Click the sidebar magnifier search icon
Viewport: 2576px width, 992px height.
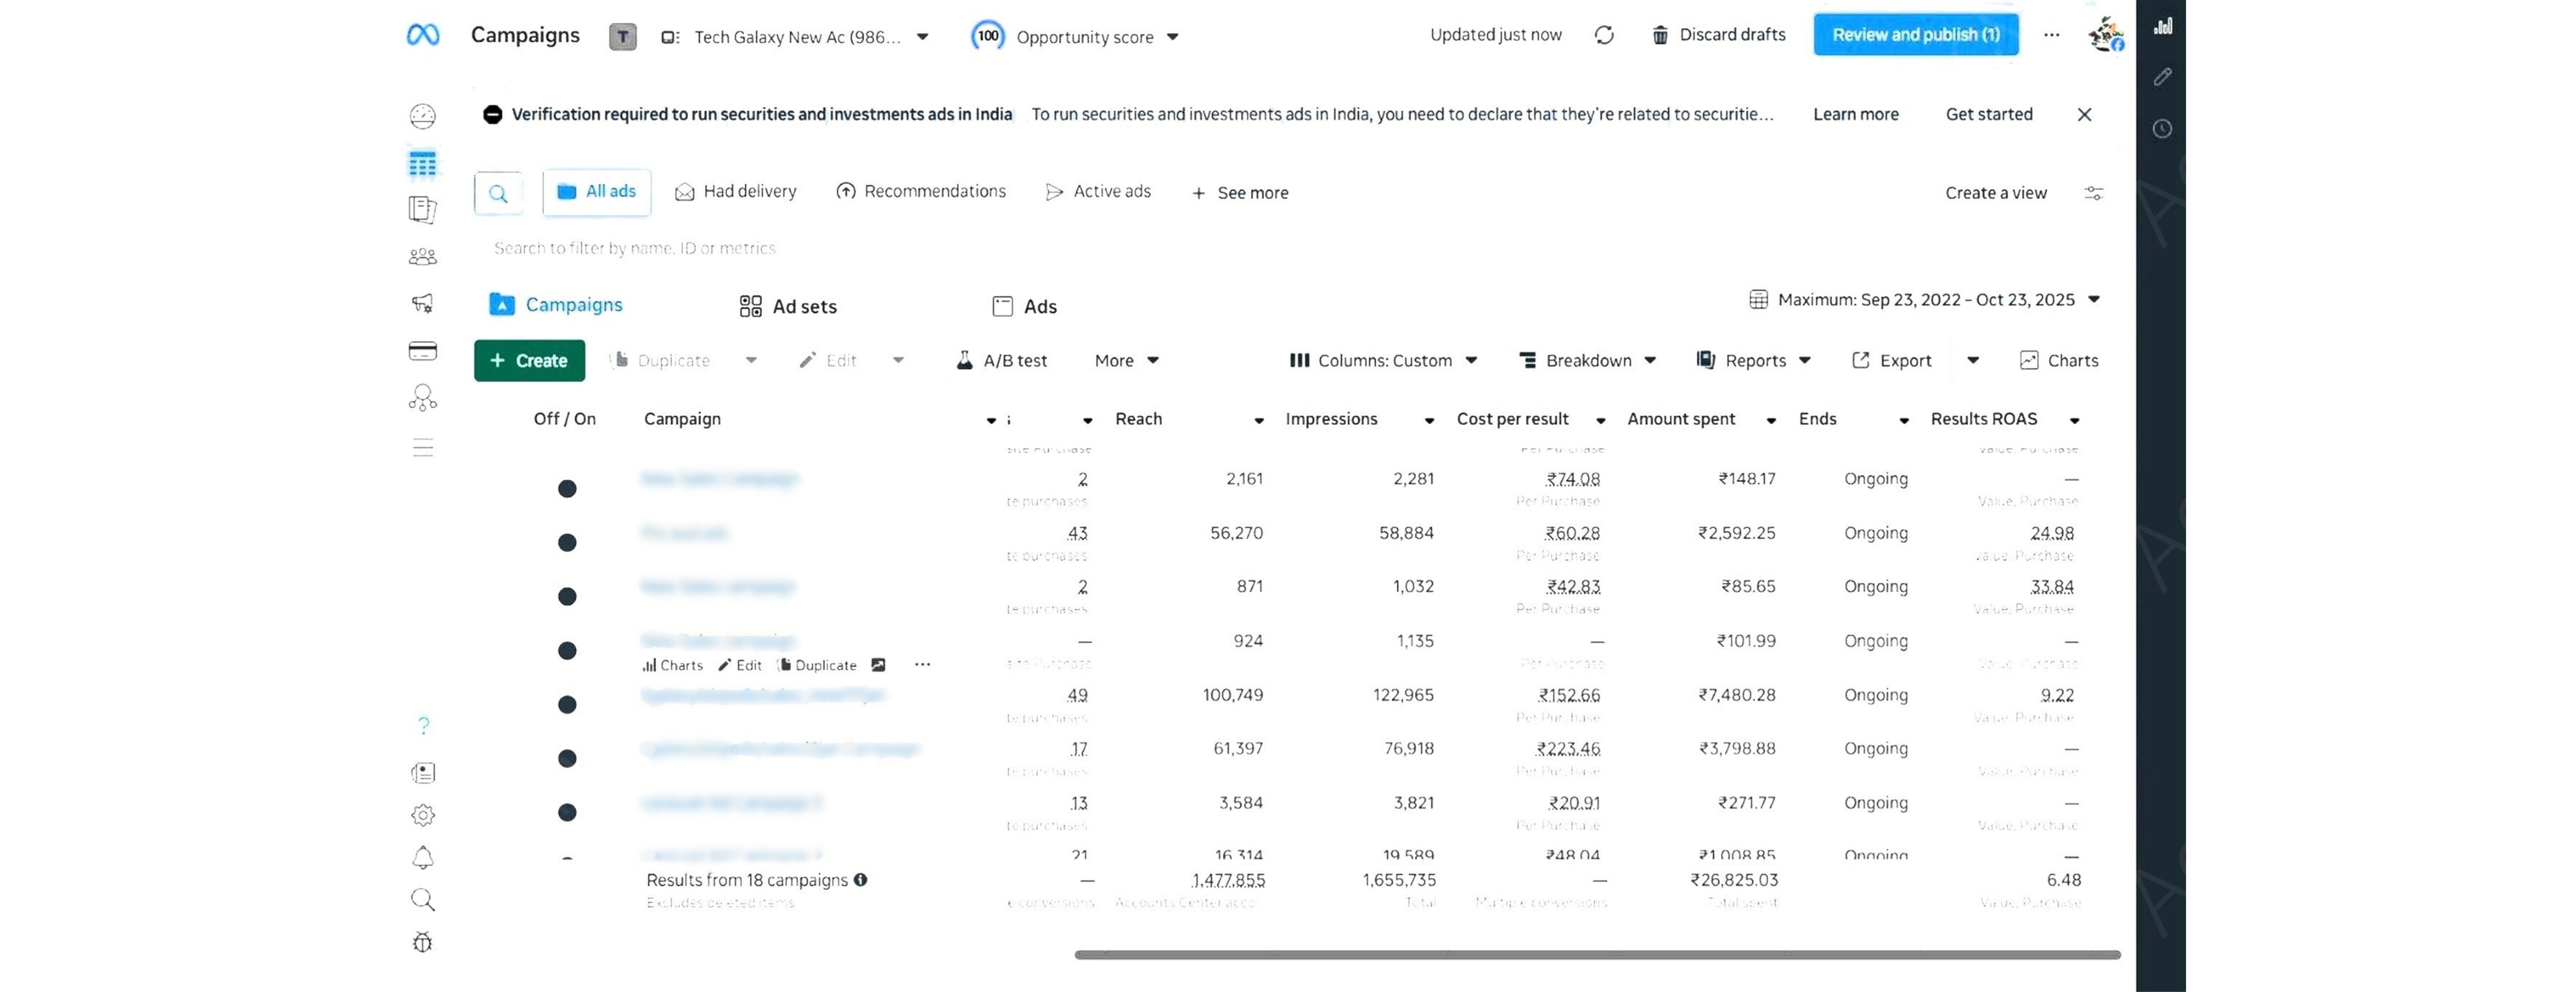tap(423, 900)
